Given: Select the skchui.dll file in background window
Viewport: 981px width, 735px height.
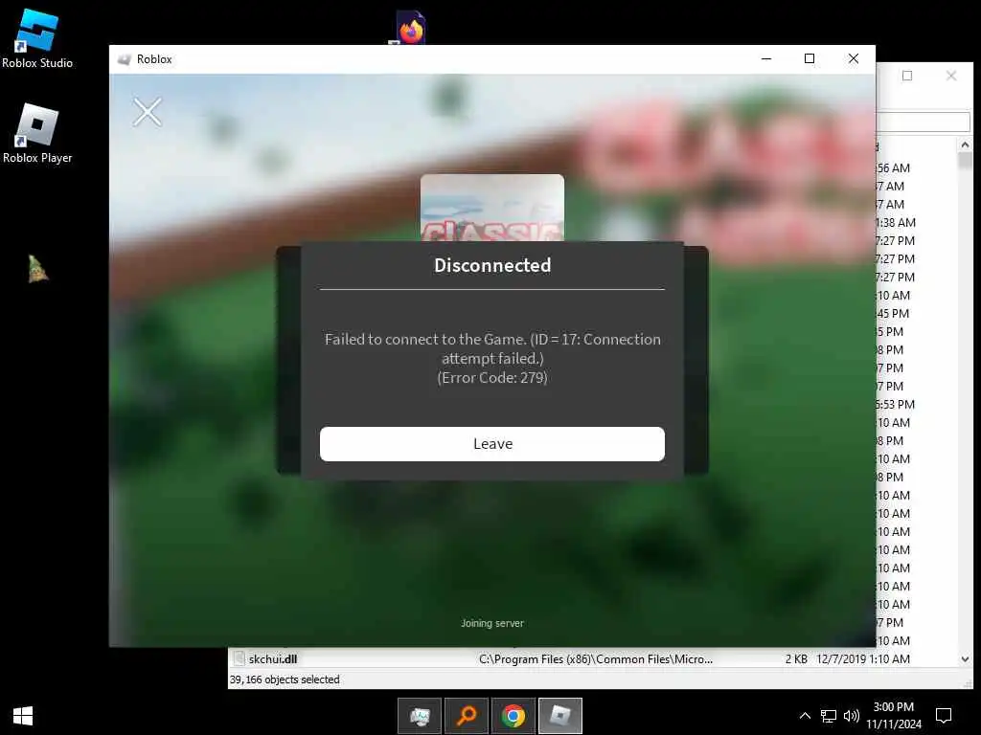Looking at the screenshot, I should coord(273,658).
